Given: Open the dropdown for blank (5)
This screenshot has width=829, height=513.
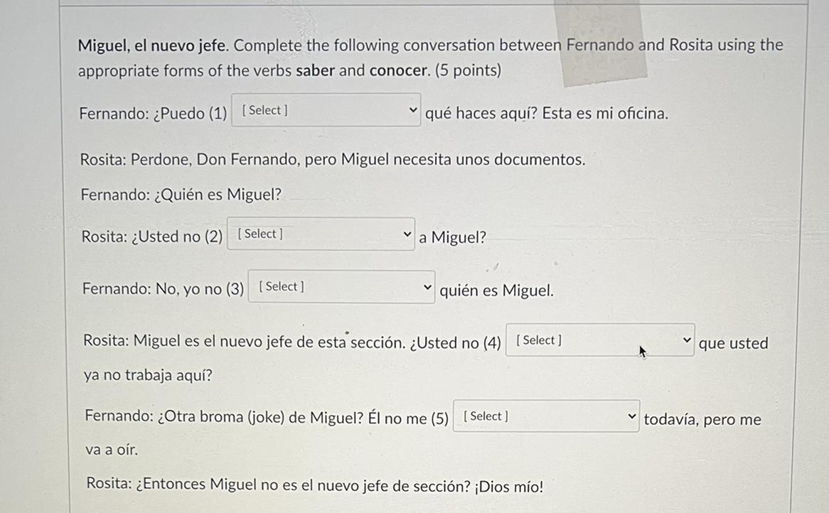Looking at the screenshot, I should 545,416.
